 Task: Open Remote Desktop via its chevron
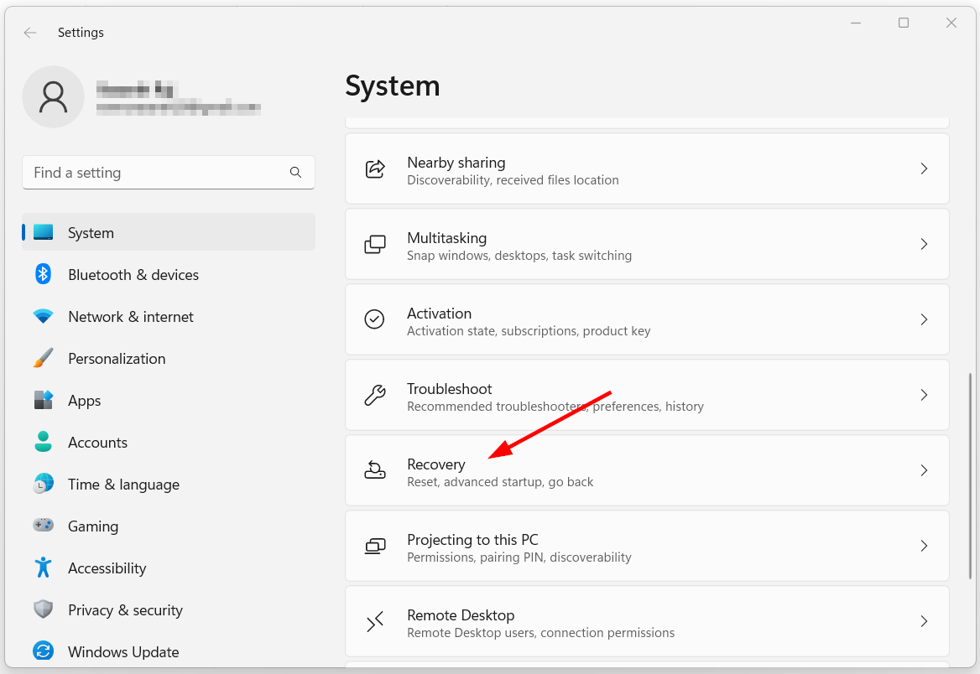click(x=924, y=621)
